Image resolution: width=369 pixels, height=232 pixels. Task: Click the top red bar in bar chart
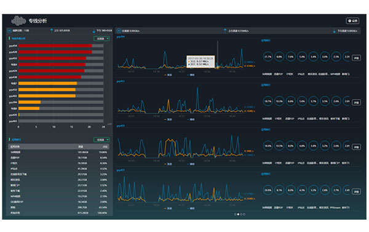coord(55,46)
